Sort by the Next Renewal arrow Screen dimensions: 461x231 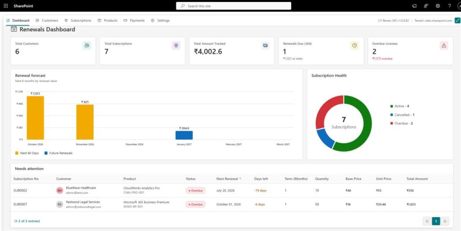click(x=240, y=179)
